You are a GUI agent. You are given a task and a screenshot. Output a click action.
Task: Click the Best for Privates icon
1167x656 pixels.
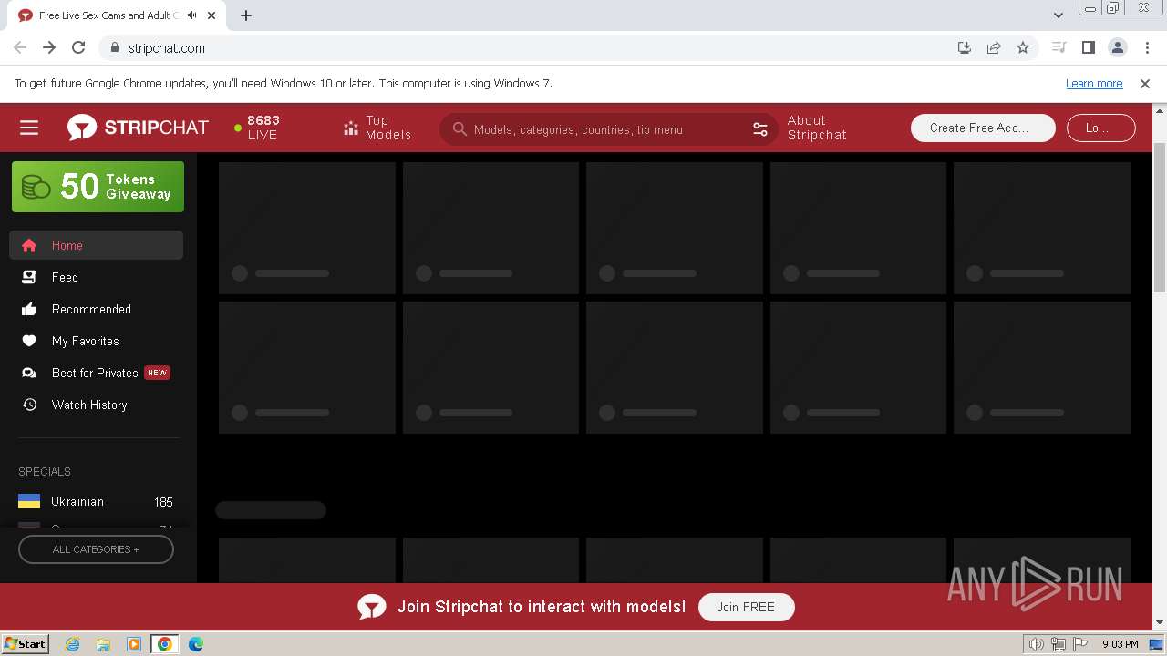pos(29,373)
